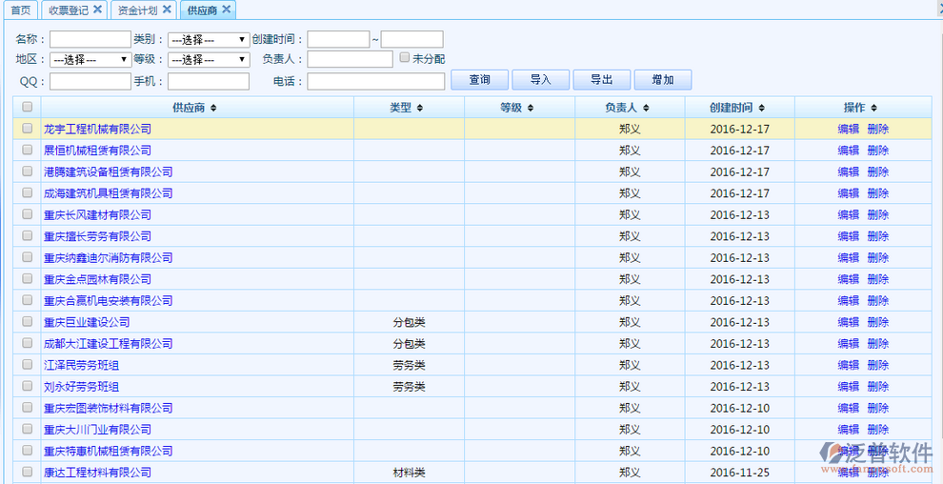Image resolution: width=943 pixels, height=484 pixels.
Task: Open 重庆巨业建设公司 supplier link
Action: [x=87, y=322]
